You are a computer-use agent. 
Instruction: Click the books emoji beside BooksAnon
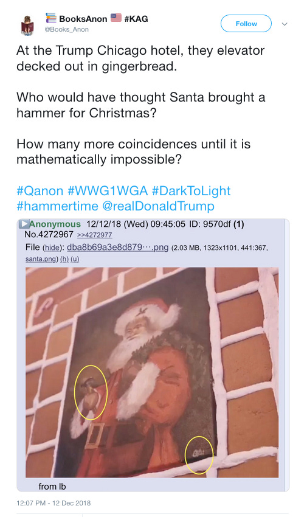(x=50, y=18)
